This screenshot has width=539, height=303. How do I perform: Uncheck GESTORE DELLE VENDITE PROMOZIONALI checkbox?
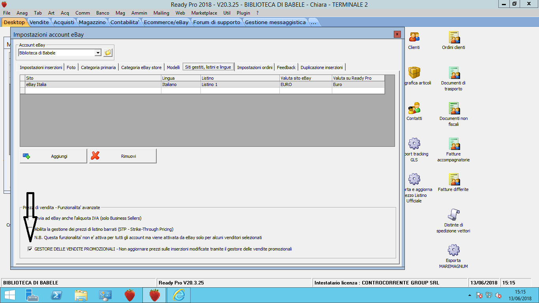(x=30, y=249)
